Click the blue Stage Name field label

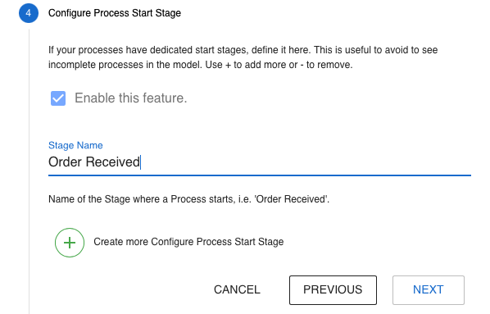click(75, 145)
